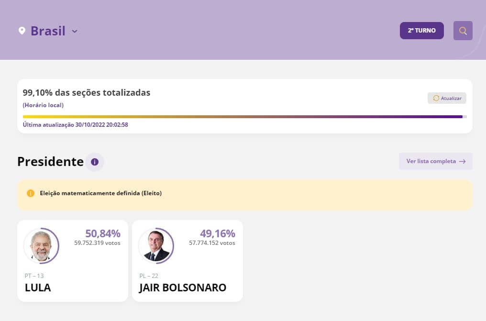Select the JAIR BOLSONARO candidate name
The image size is (486, 321).
point(183,288)
